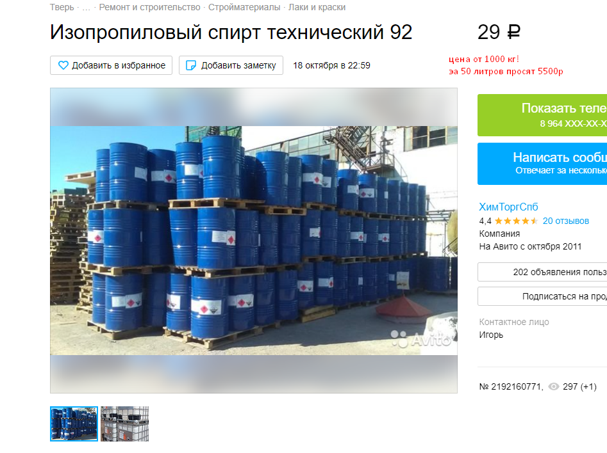Open the ХимТоргСпб seller profile
607x453 pixels.
click(508, 207)
